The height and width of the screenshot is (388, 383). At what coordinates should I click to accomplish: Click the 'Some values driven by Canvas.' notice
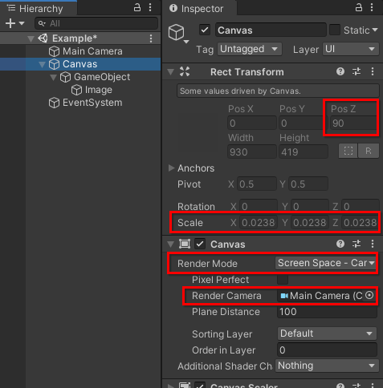coord(278,91)
